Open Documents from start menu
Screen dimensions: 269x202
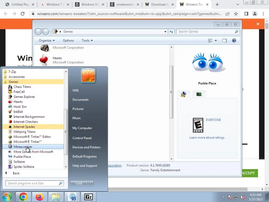click(x=80, y=100)
